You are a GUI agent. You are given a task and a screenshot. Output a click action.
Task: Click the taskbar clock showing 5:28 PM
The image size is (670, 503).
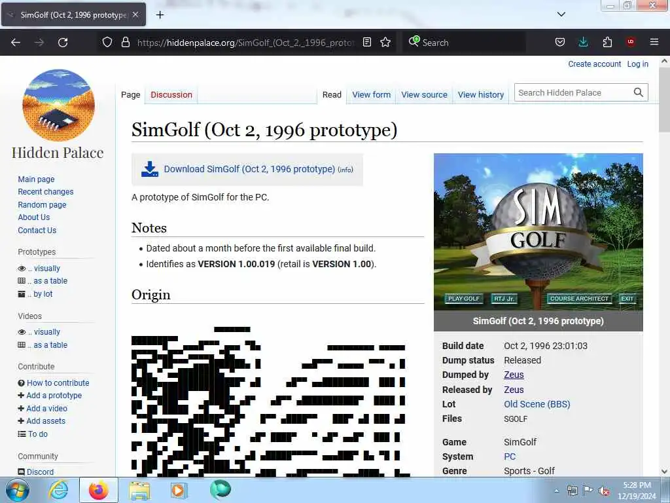[637, 491]
